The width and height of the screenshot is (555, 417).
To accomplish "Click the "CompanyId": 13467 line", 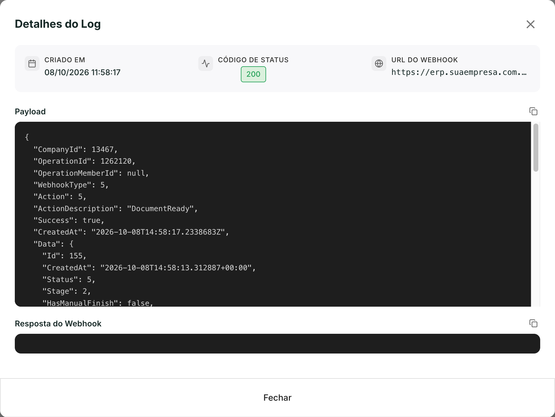I will (76, 149).
